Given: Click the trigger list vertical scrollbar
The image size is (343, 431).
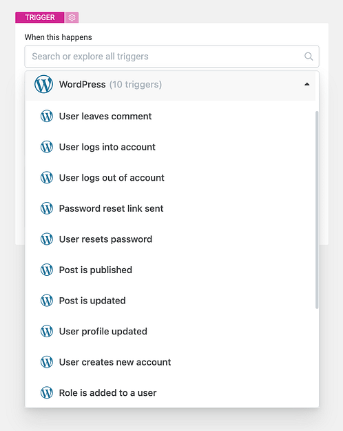Looking at the screenshot, I should [317, 210].
